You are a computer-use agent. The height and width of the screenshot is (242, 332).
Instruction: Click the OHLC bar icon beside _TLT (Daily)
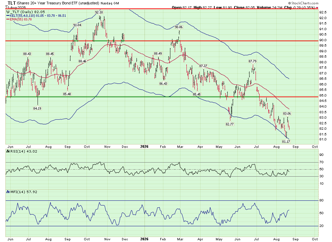click(8, 12)
